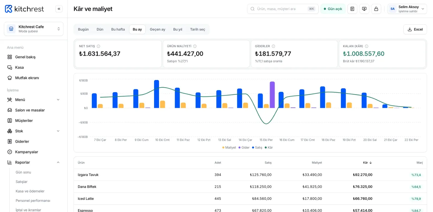The width and height of the screenshot is (433, 212).
Task: Open the Giderler page
Action: click(34, 141)
